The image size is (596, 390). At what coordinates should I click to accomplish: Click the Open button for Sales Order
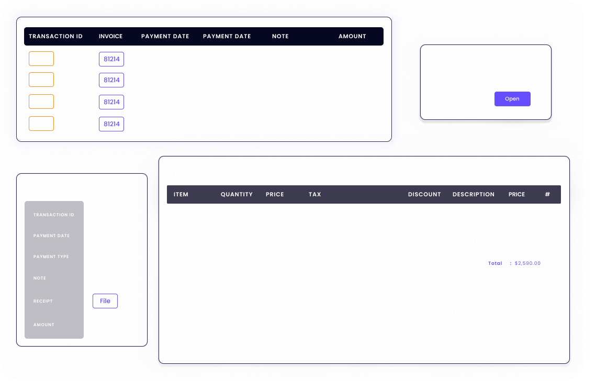click(x=512, y=99)
